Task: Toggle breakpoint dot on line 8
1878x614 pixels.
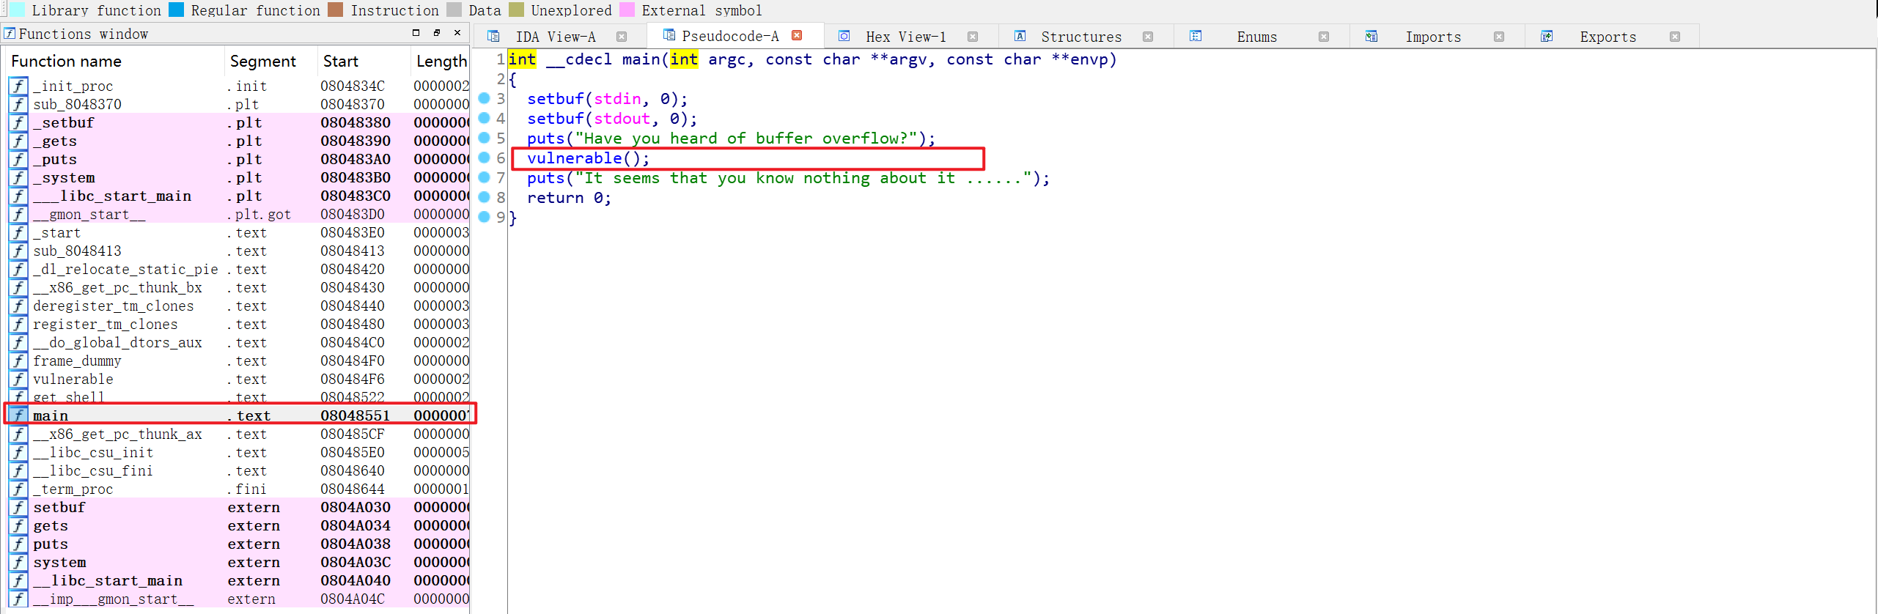Action: (484, 197)
